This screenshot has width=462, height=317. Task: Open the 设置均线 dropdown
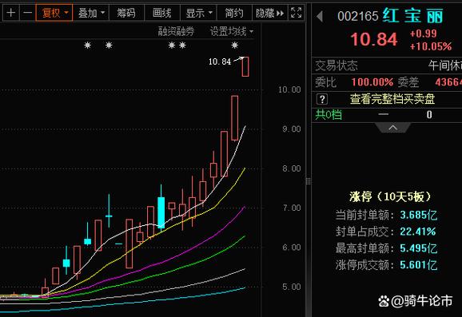[231, 31]
